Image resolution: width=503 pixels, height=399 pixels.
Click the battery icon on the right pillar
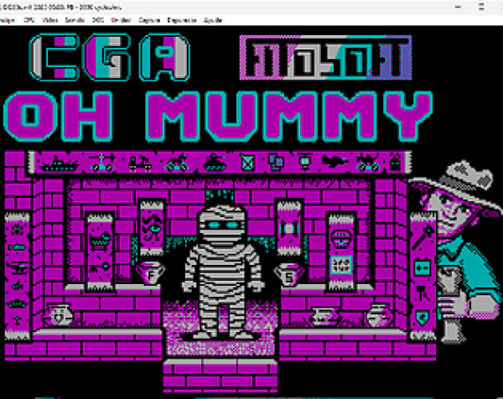(x=423, y=267)
